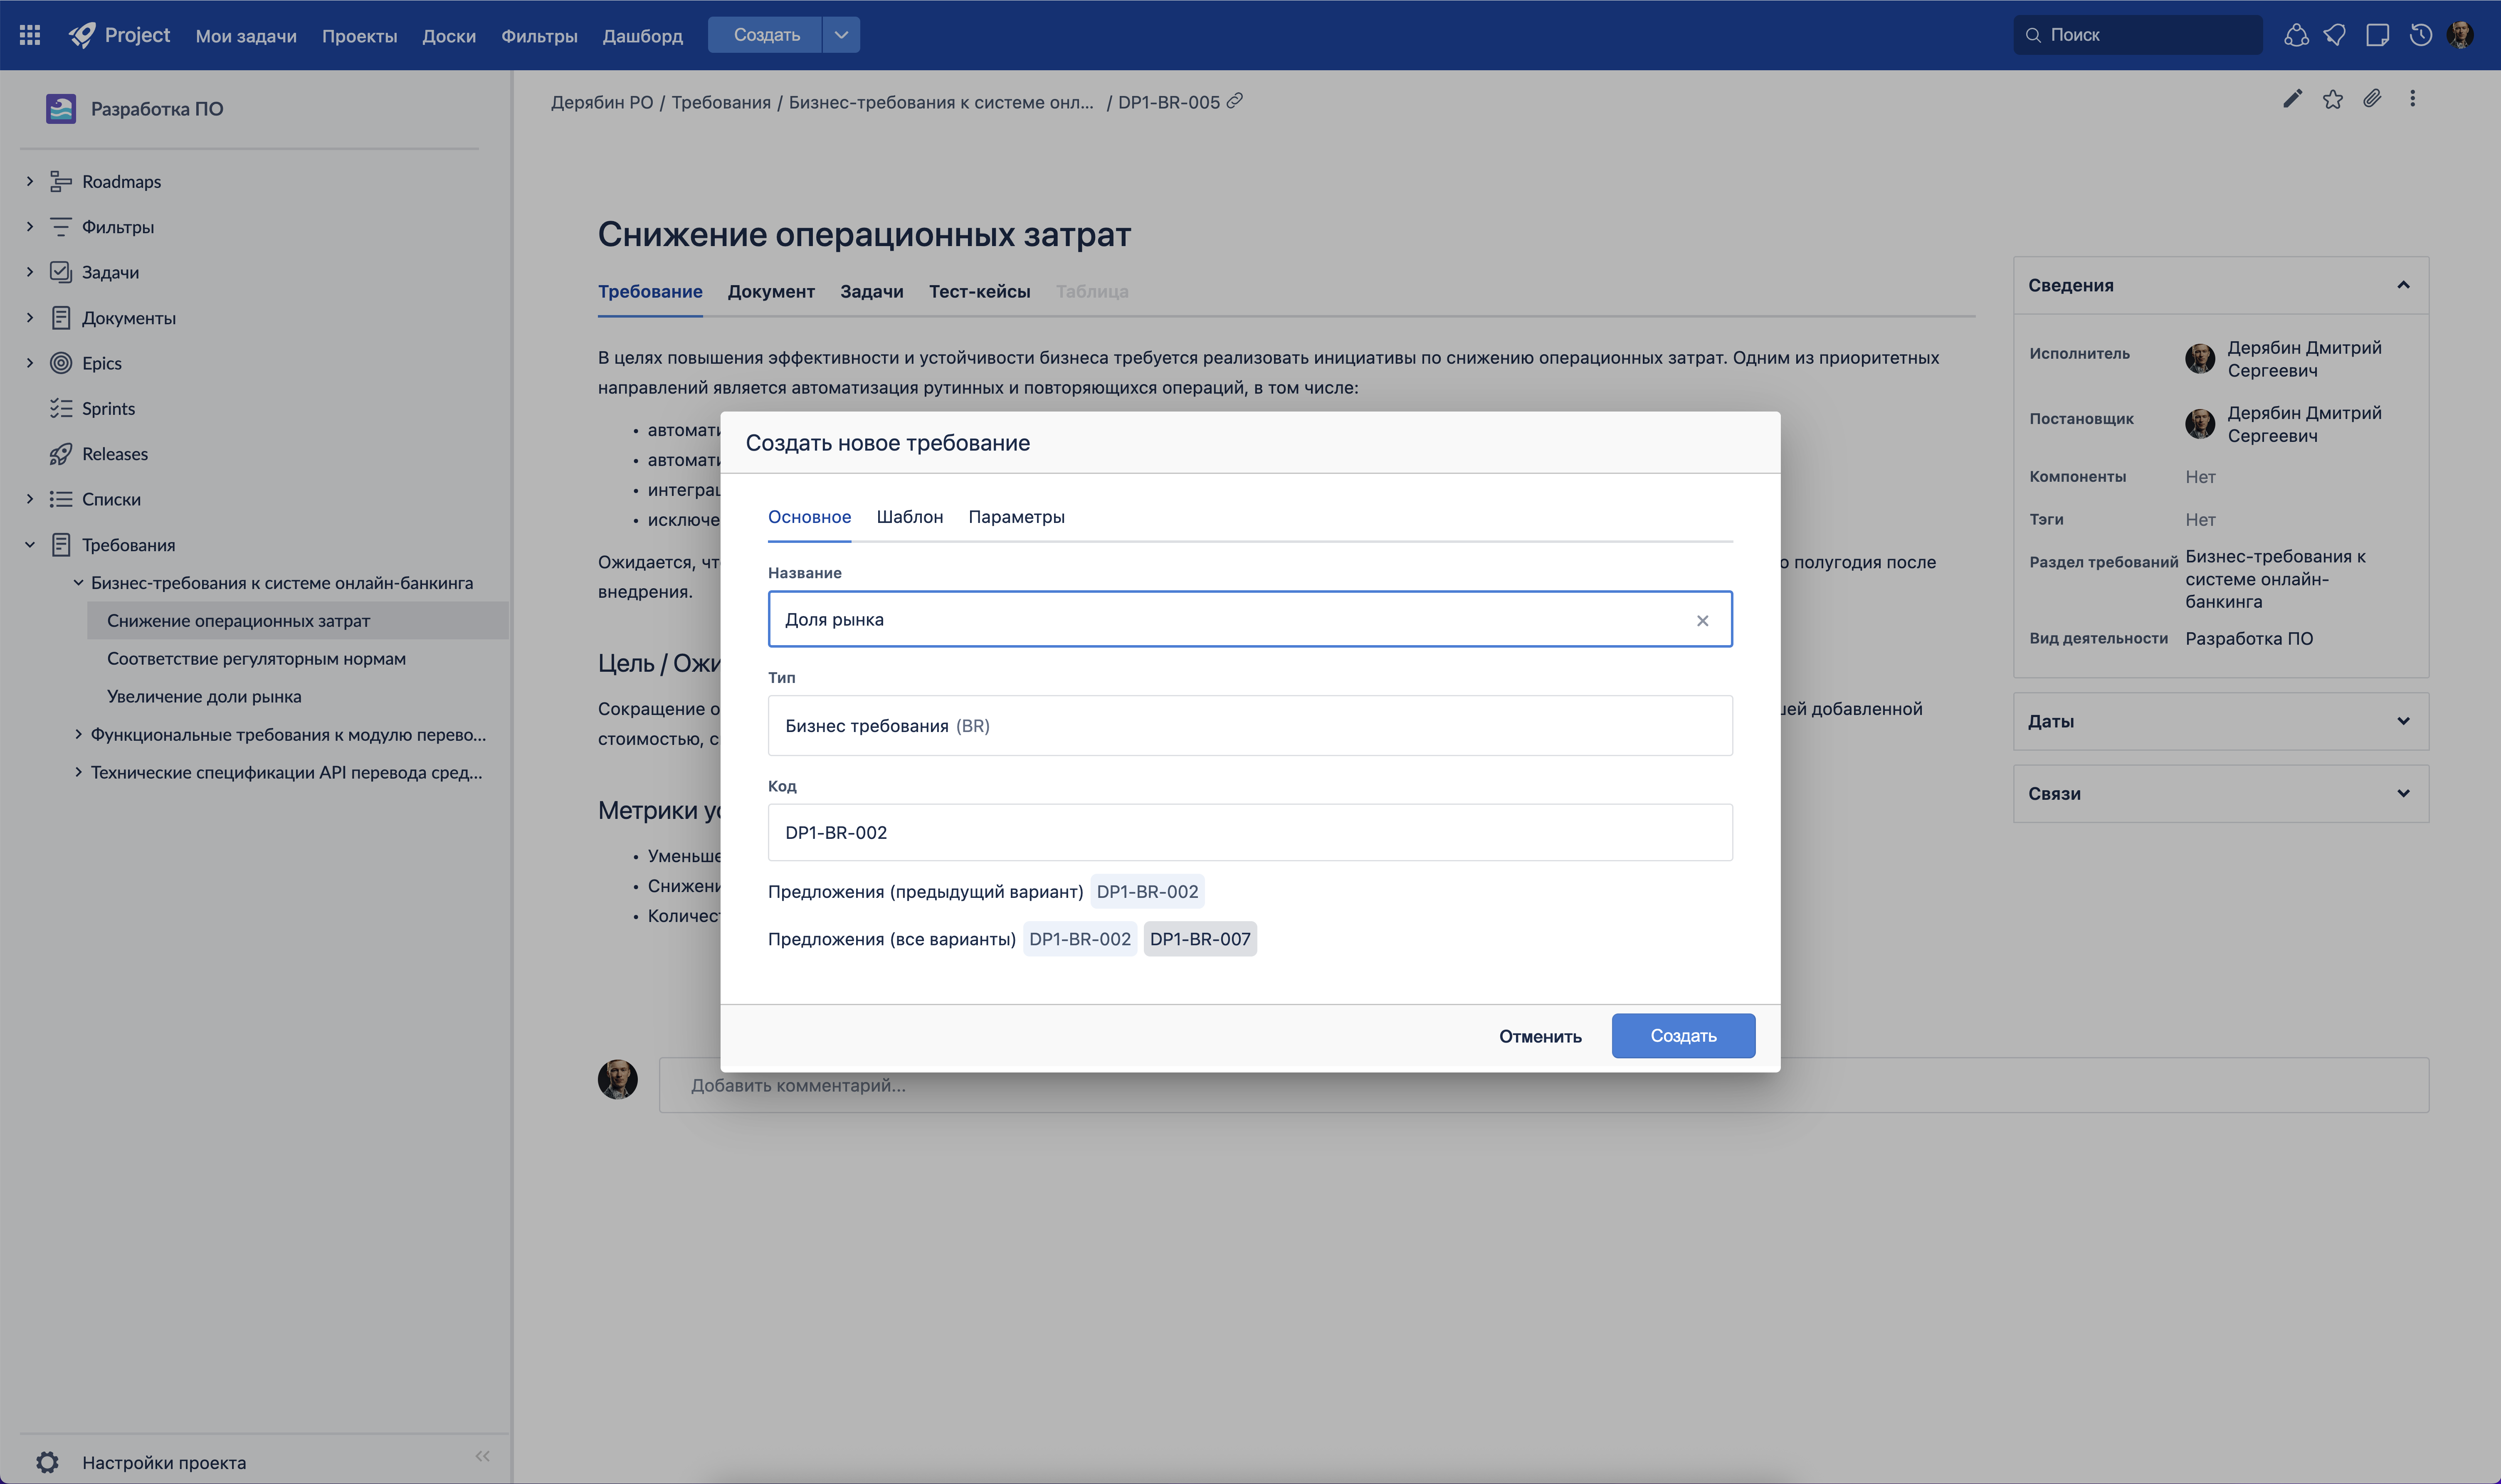2501x1484 pixels.
Task: Click the Создать button in top bar
Action: (x=766, y=35)
